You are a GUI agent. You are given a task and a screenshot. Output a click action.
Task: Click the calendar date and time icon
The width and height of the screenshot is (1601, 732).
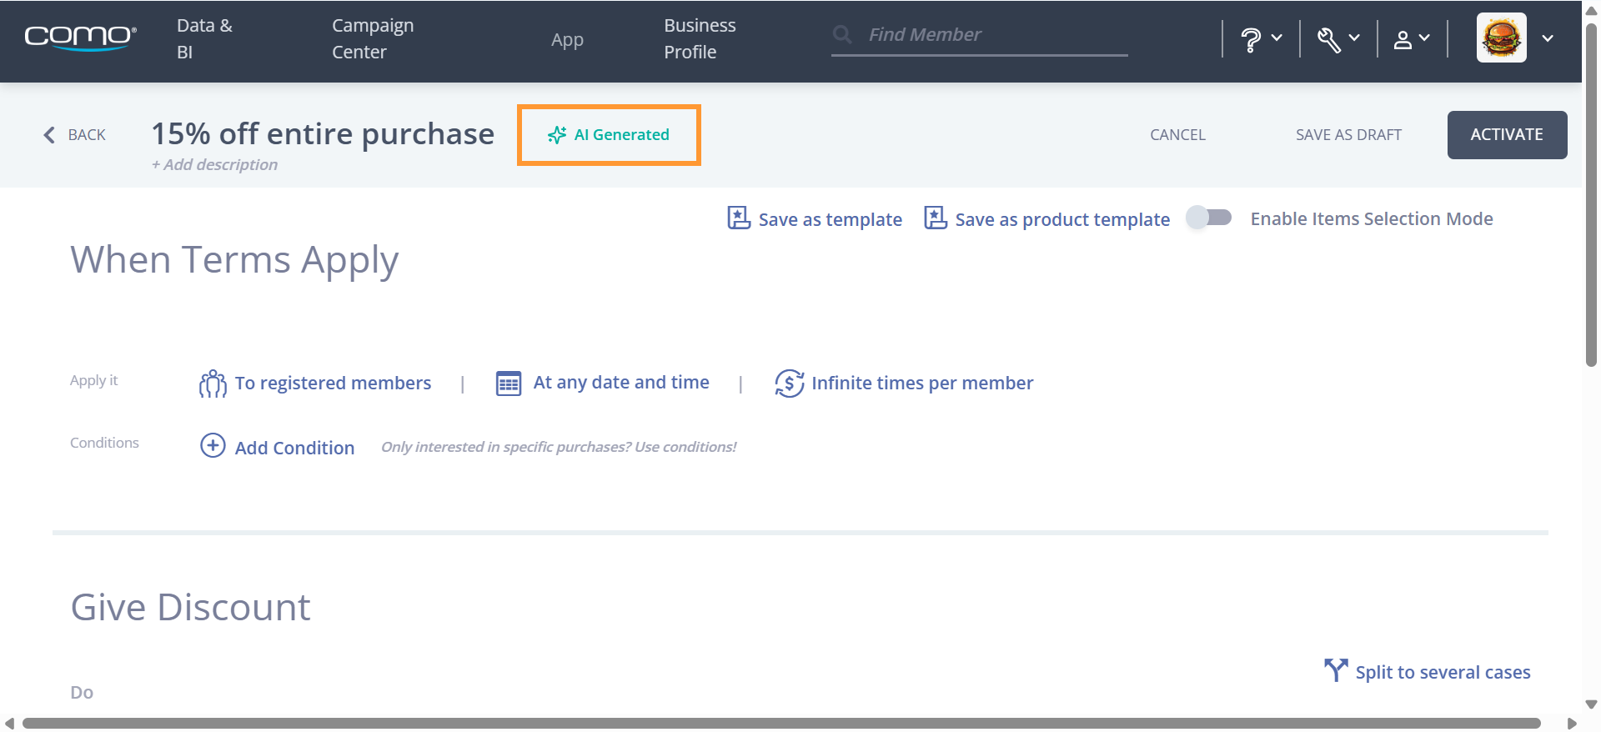pos(509,383)
